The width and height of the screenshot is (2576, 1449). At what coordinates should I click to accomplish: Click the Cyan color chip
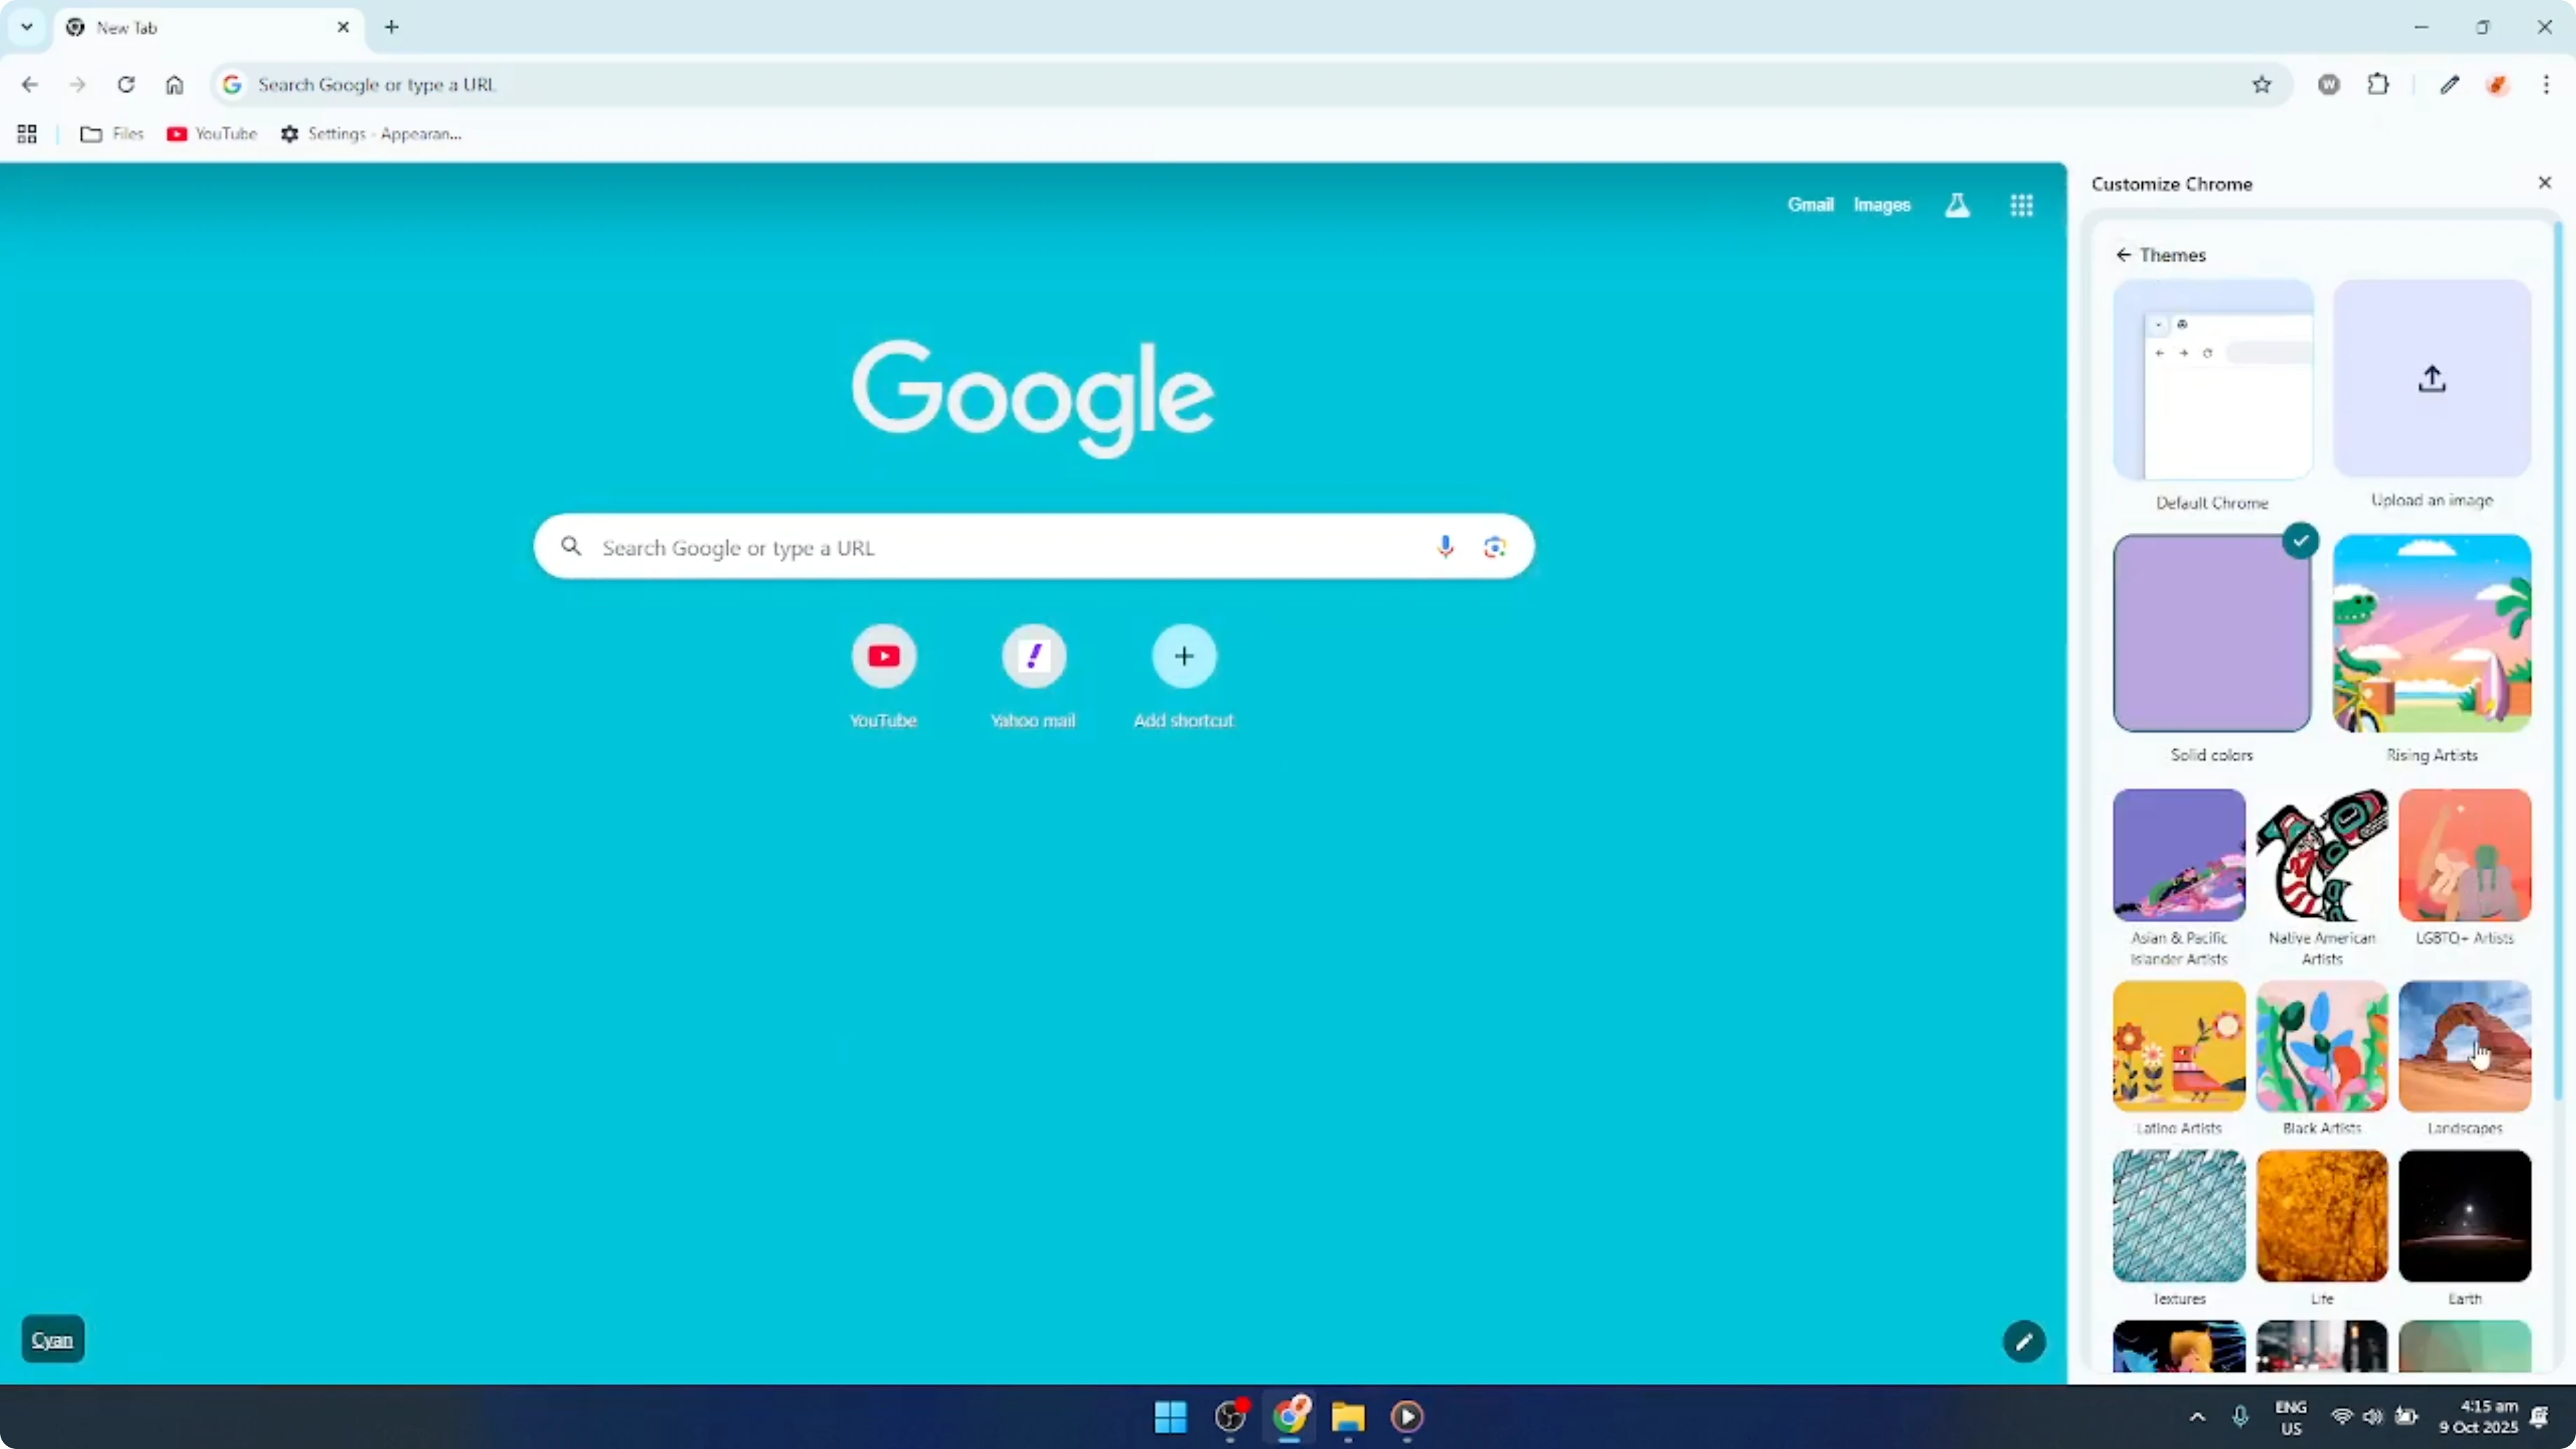click(x=53, y=1339)
